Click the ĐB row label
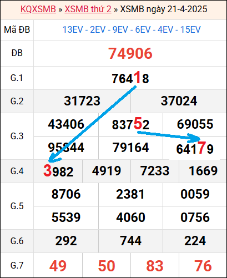This screenshot has height=278, width=227. point(17,53)
